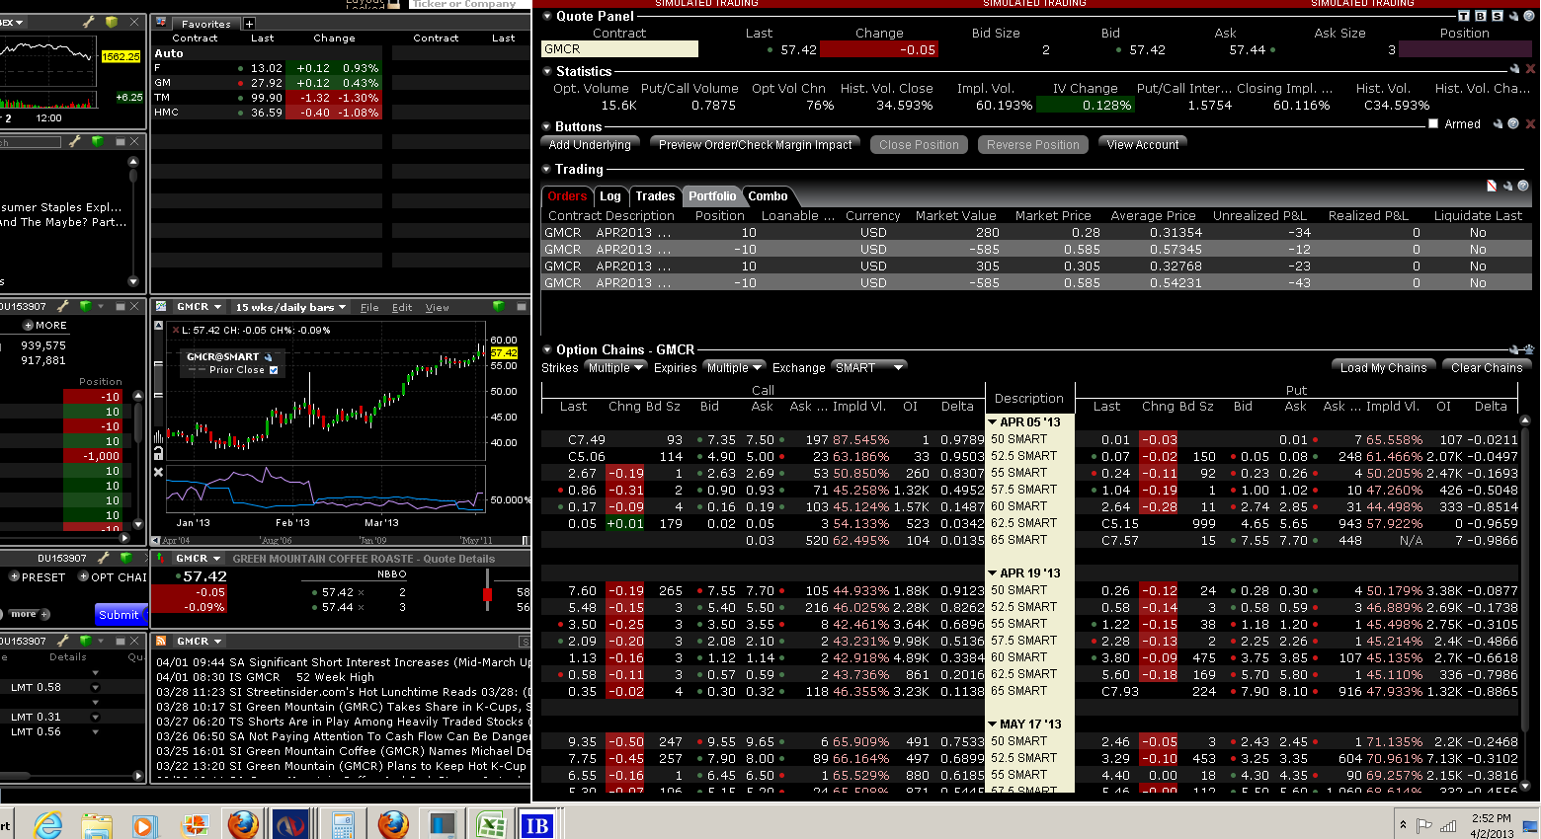Toggle the Prior Close checkbox on chart
The width and height of the screenshot is (1541, 839).
coord(274,370)
